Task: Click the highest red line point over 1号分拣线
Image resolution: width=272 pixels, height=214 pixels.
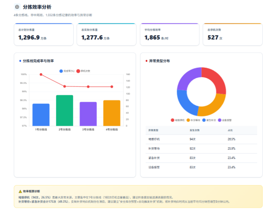Action: point(41,75)
